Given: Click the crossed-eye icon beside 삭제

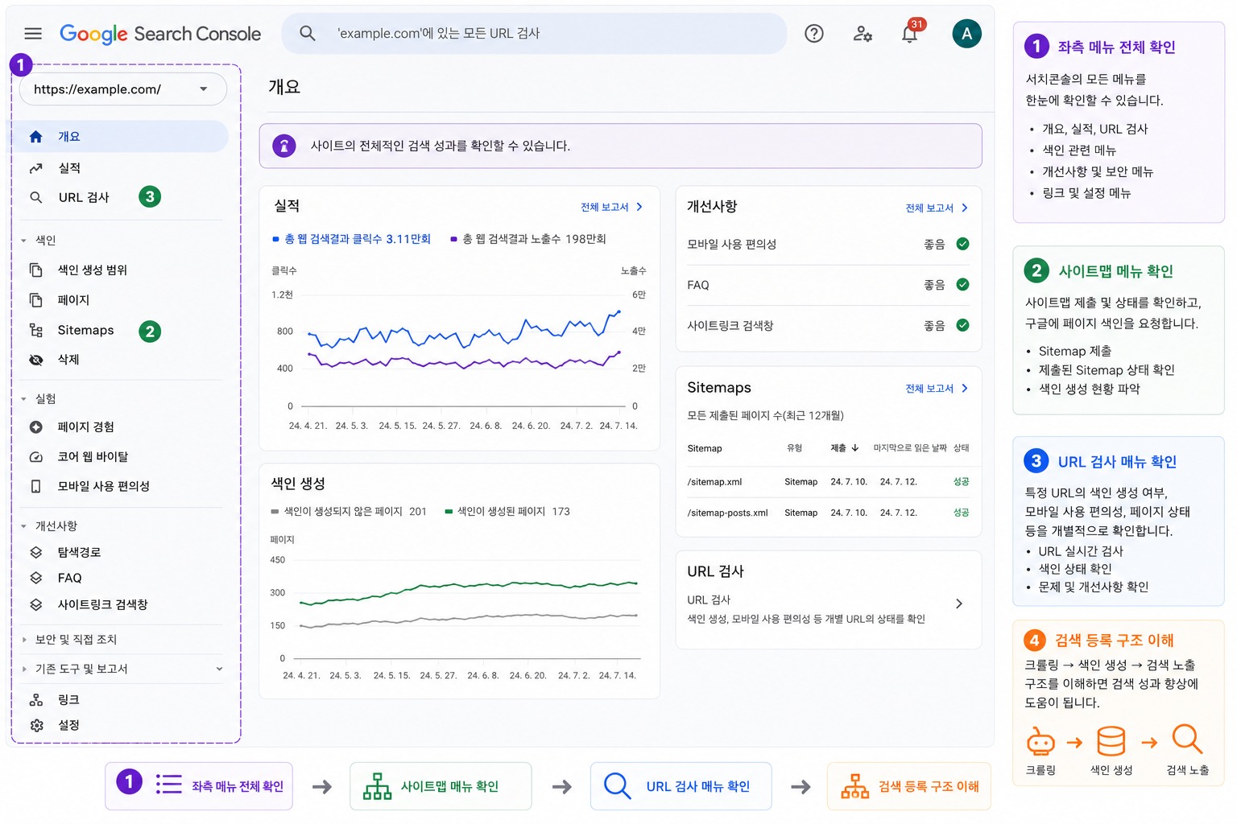Looking at the screenshot, I should [x=35, y=360].
